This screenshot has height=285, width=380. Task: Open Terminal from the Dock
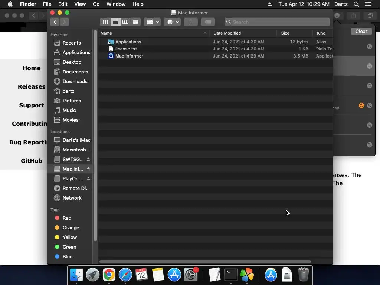click(230, 275)
